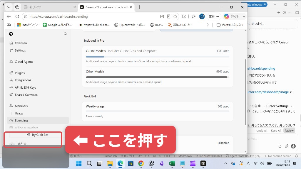Click the history clock icon in Cursor window

(x=284, y=12)
